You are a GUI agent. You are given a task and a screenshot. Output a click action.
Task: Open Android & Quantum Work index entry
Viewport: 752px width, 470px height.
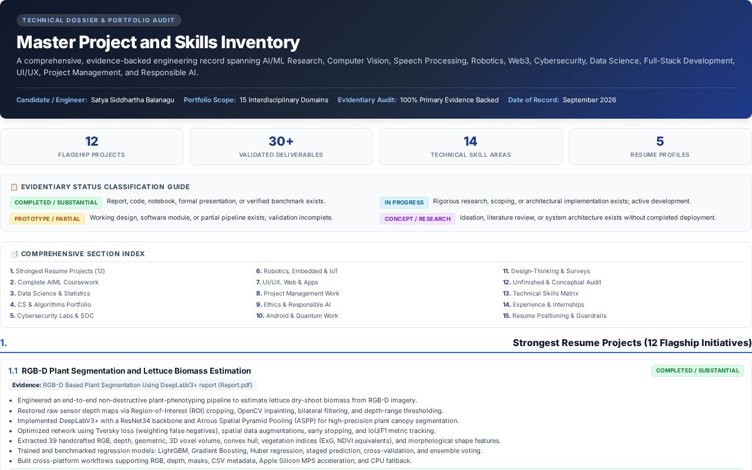(297, 315)
